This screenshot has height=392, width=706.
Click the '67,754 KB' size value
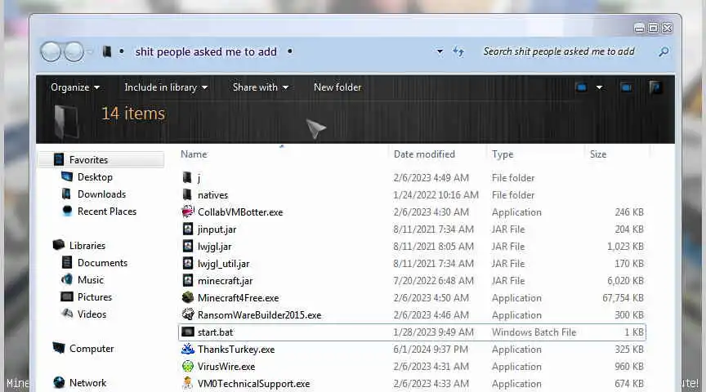[x=623, y=298]
